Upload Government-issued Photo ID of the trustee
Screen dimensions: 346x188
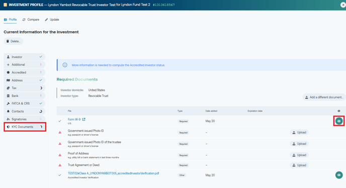coord(299,144)
